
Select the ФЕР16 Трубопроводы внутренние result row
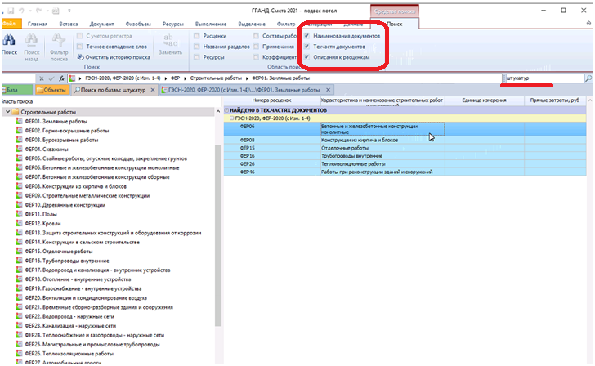click(405, 156)
